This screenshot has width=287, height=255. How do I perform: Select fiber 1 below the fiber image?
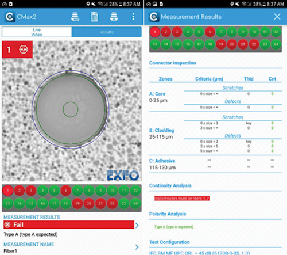pos(8,191)
